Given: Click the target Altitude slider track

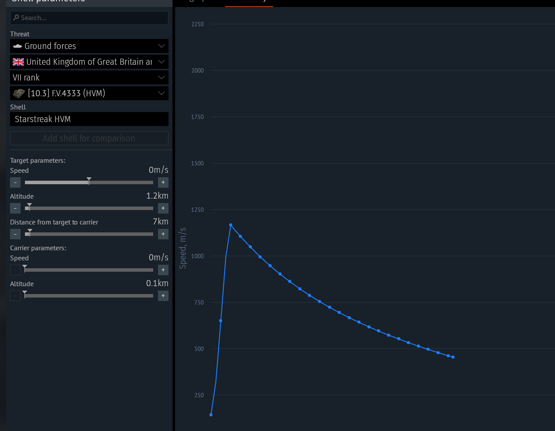Looking at the screenshot, I should pyautogui.click(x=89, y=208).
